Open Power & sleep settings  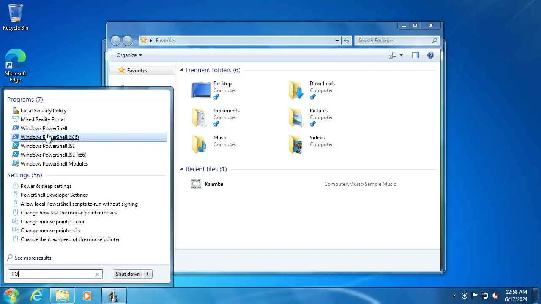(x=89, y=186)
